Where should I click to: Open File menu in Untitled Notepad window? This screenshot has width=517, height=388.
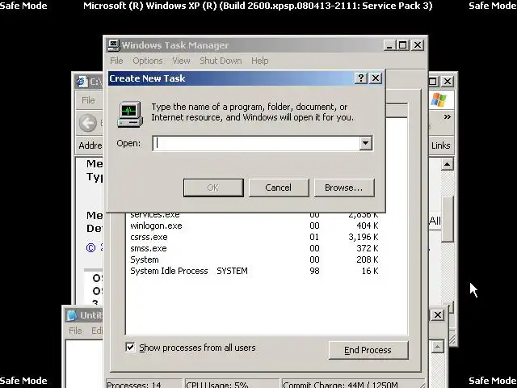pos(75,331)
